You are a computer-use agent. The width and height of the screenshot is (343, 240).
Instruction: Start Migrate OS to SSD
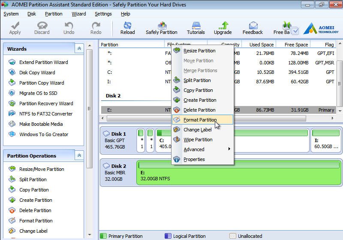[38, 93]
